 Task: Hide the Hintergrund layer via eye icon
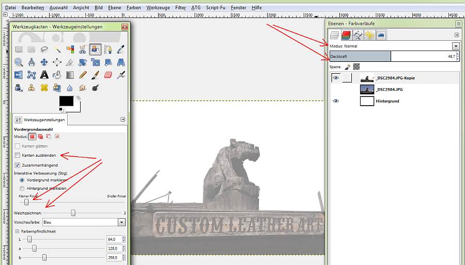[336, 101]
